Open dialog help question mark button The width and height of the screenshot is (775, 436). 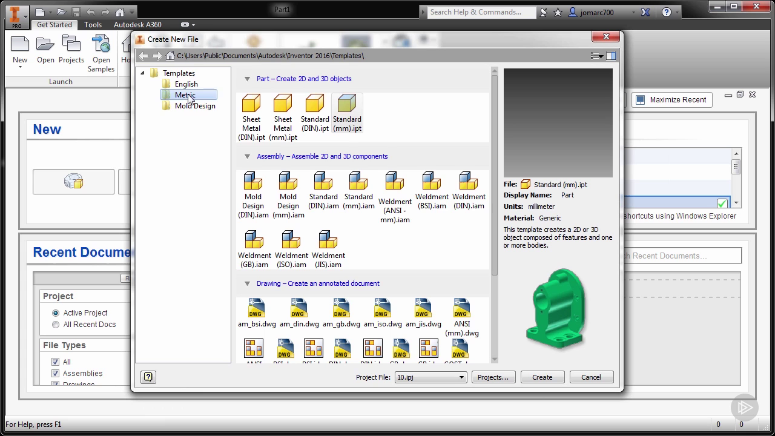[x=148, y=377]
